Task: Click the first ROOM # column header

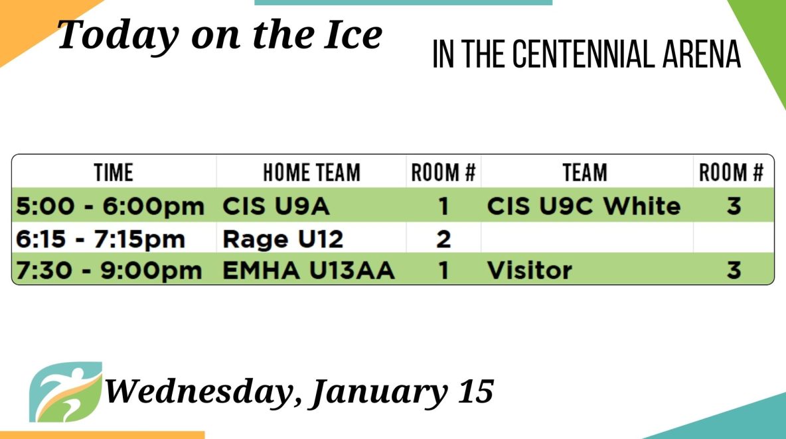Action: tap(443, 172)
